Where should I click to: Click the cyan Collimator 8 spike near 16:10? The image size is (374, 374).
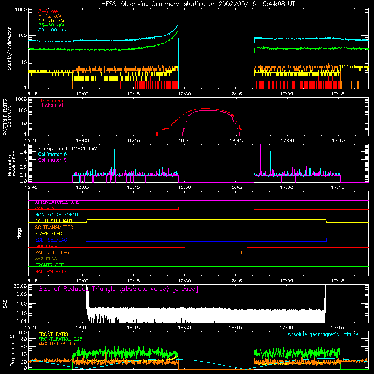coord(114,162)
